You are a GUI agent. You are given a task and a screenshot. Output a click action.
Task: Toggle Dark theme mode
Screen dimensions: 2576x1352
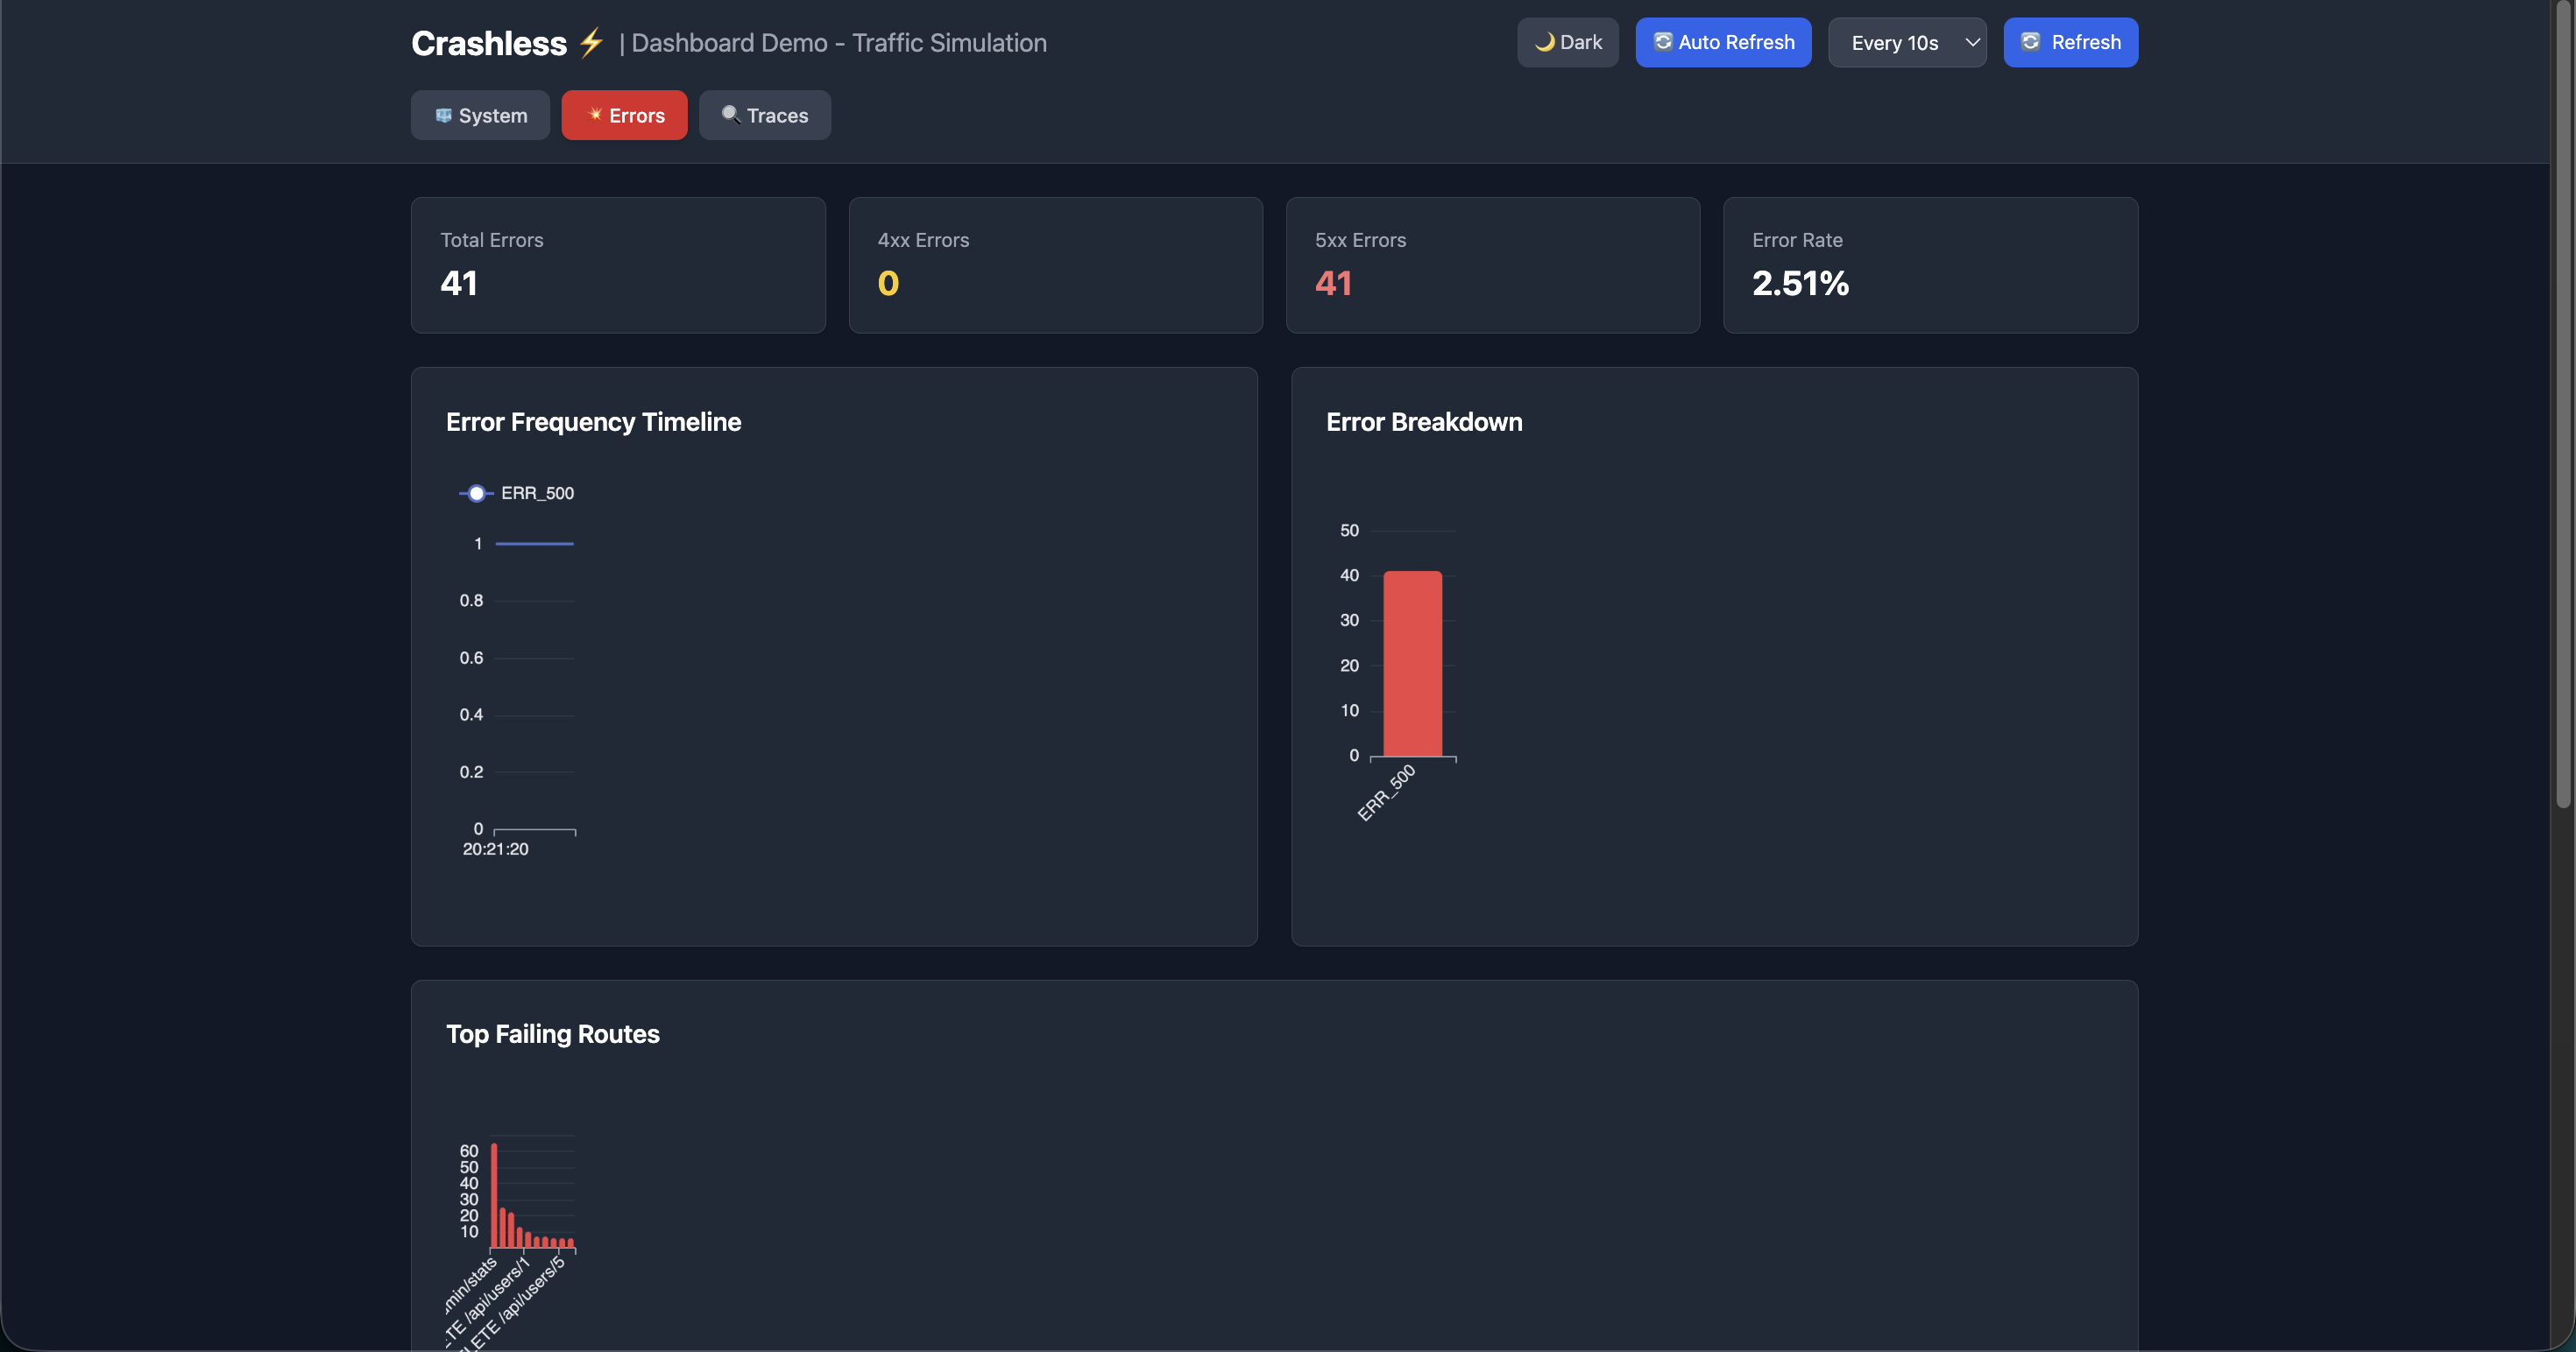click(x=1567, y=42)
